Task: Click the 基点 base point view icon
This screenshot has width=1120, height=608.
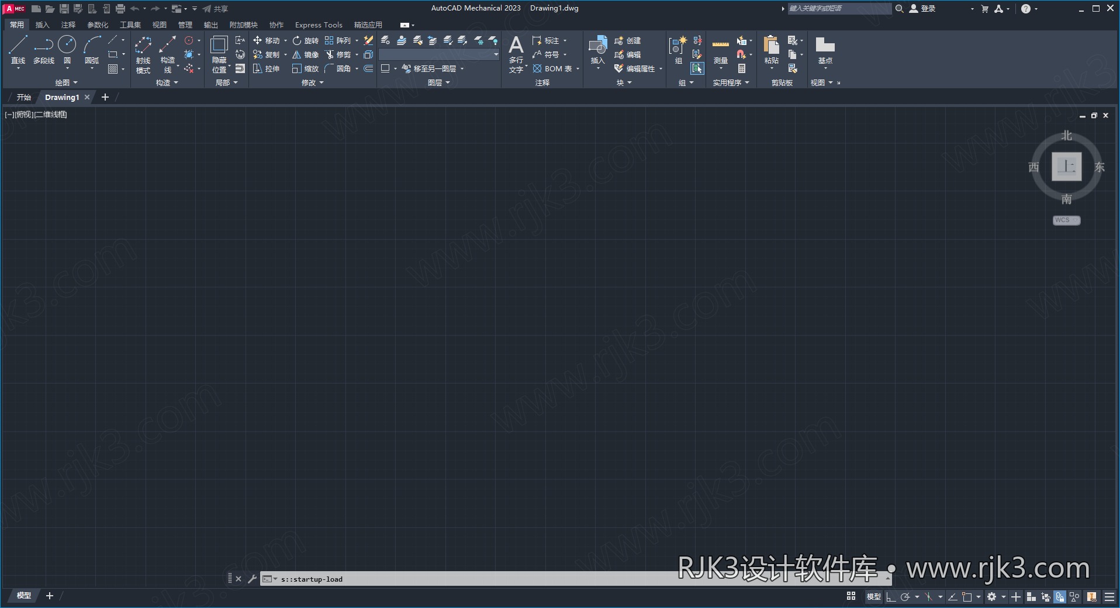Action: pos(825,50)
